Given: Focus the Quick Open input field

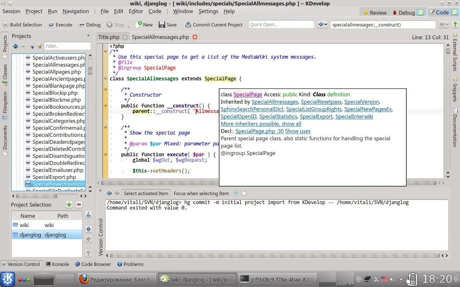Looking at the screenshot, I should 281,25.
